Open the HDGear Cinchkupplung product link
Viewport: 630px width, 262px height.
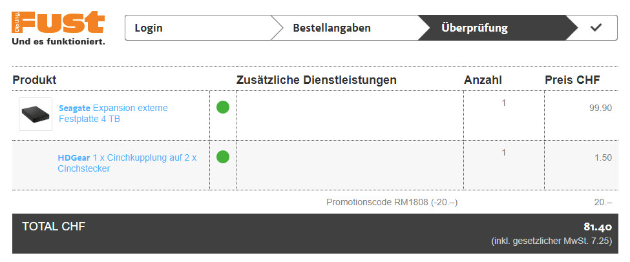tap(127, 163)
